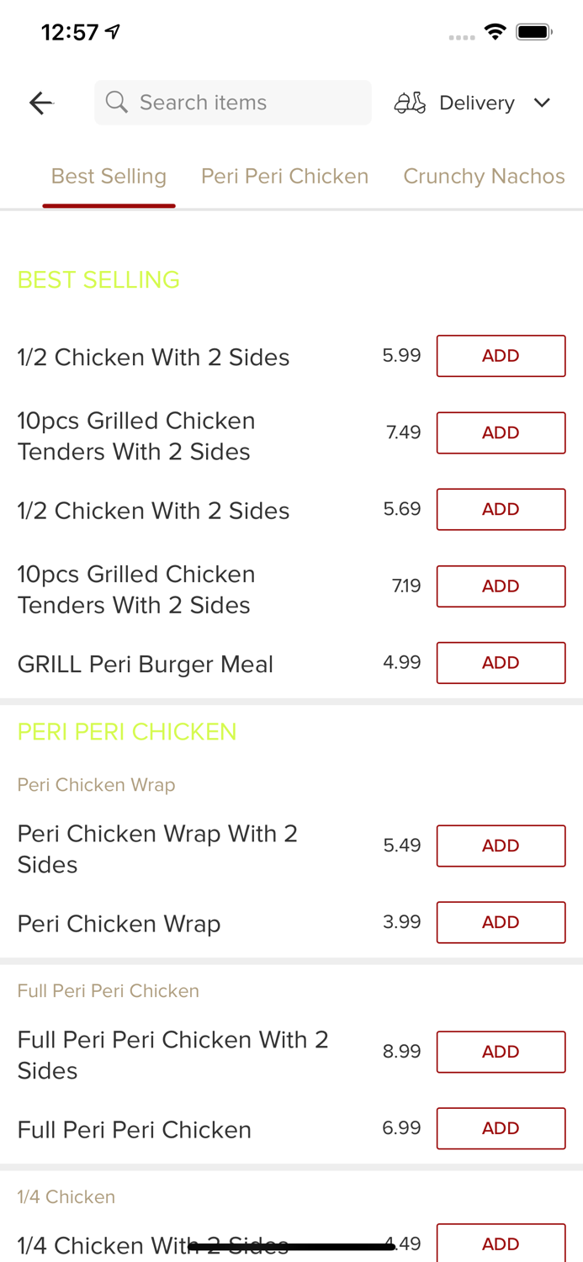583x1262 pixels.
Task: Switch to the Peri Peri Chicken tab
Action: (x=285, y=176)
